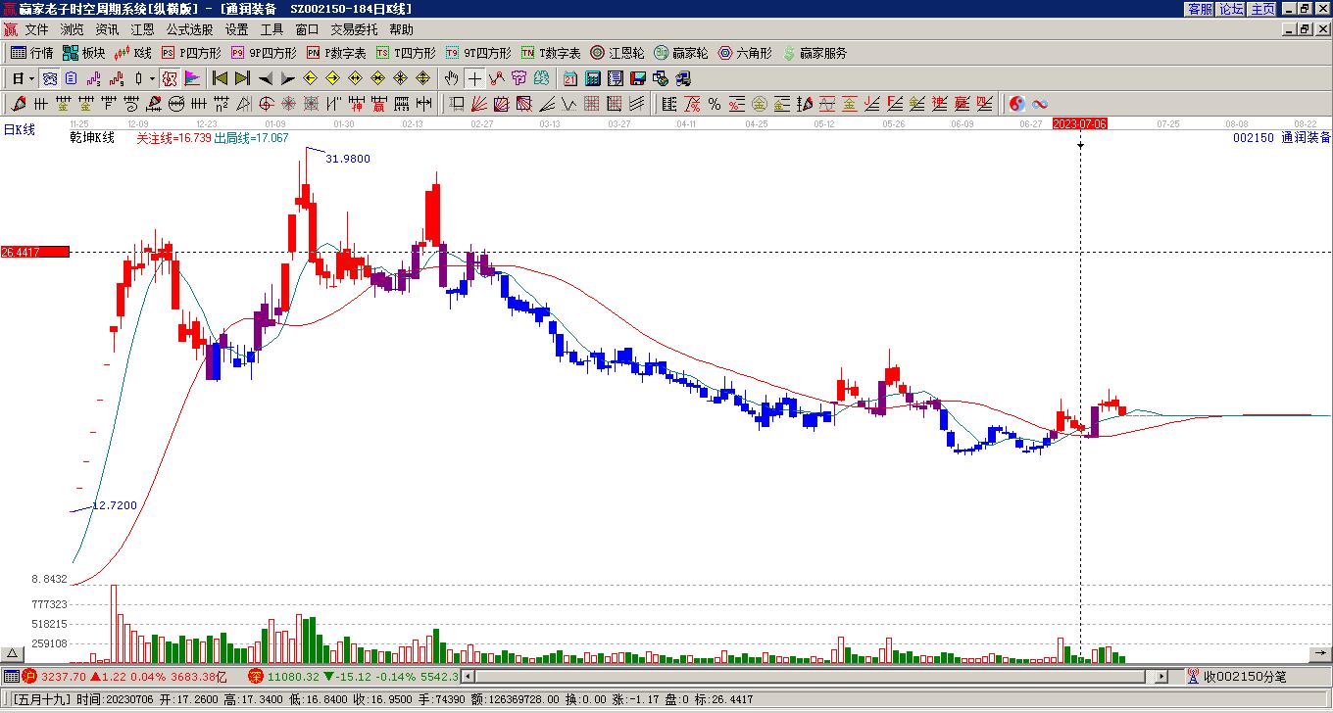This screenshot has height=713, width=1333.
Task: Click the yin-yang taiji icon
Action: pyautogui.click(x=1017, y=104)
